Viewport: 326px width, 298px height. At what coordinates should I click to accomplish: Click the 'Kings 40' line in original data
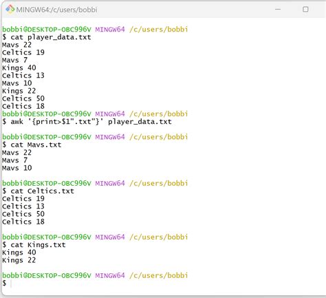click(19, 68)
